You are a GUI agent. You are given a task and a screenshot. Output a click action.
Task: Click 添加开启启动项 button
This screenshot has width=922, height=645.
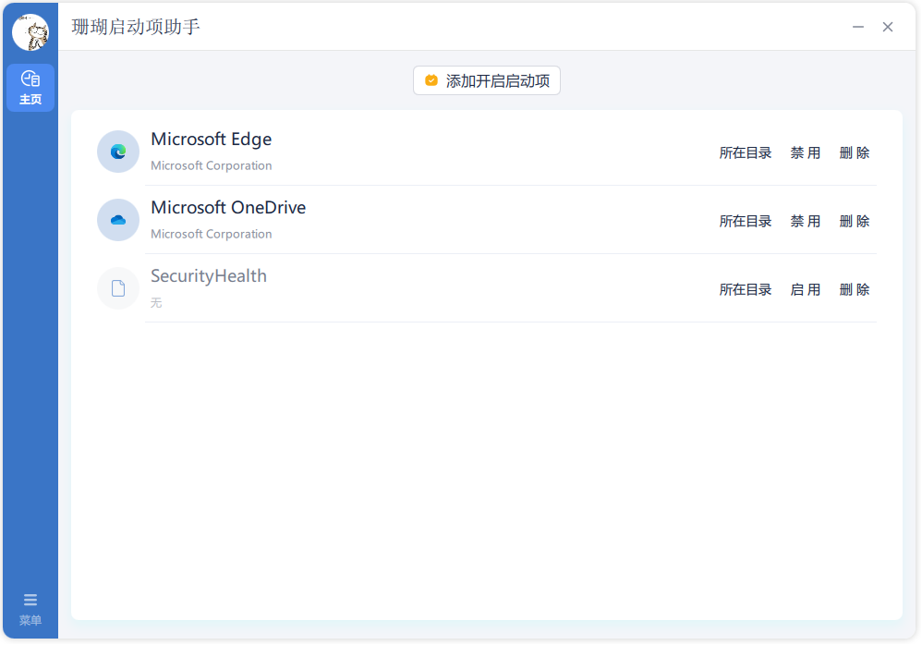pyautogui.click(x=487, y=80)
